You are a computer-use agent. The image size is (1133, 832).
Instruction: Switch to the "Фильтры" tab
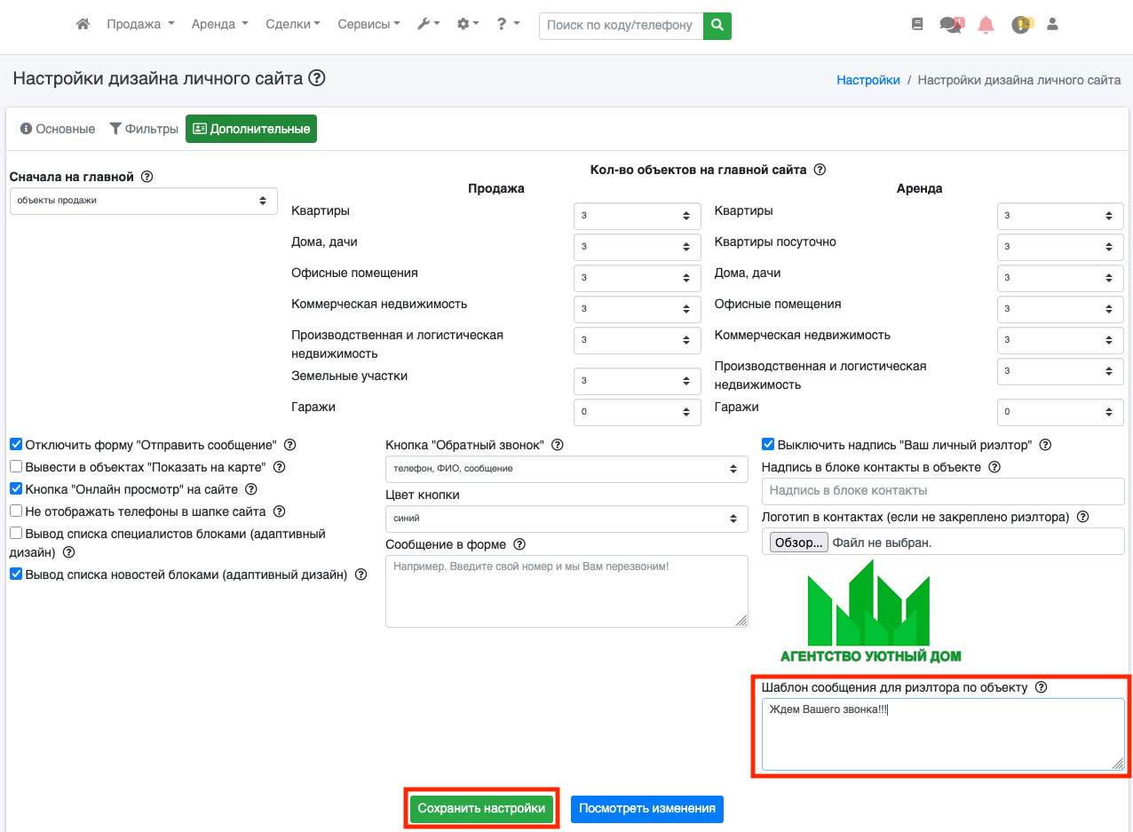(x=144, y=129)
